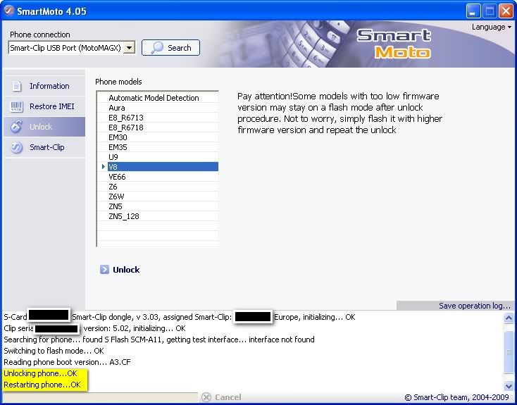Click the Smart-Clip swirl icon in sidebar
The height and width of the screenshot is (405, 517).
tap(16, 147)
